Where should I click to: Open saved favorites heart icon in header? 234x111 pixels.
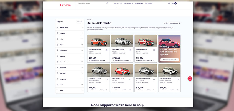pos(169,4)
